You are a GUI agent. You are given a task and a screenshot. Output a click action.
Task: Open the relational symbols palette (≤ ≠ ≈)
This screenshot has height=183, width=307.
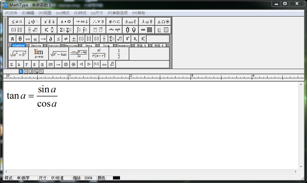17,22
